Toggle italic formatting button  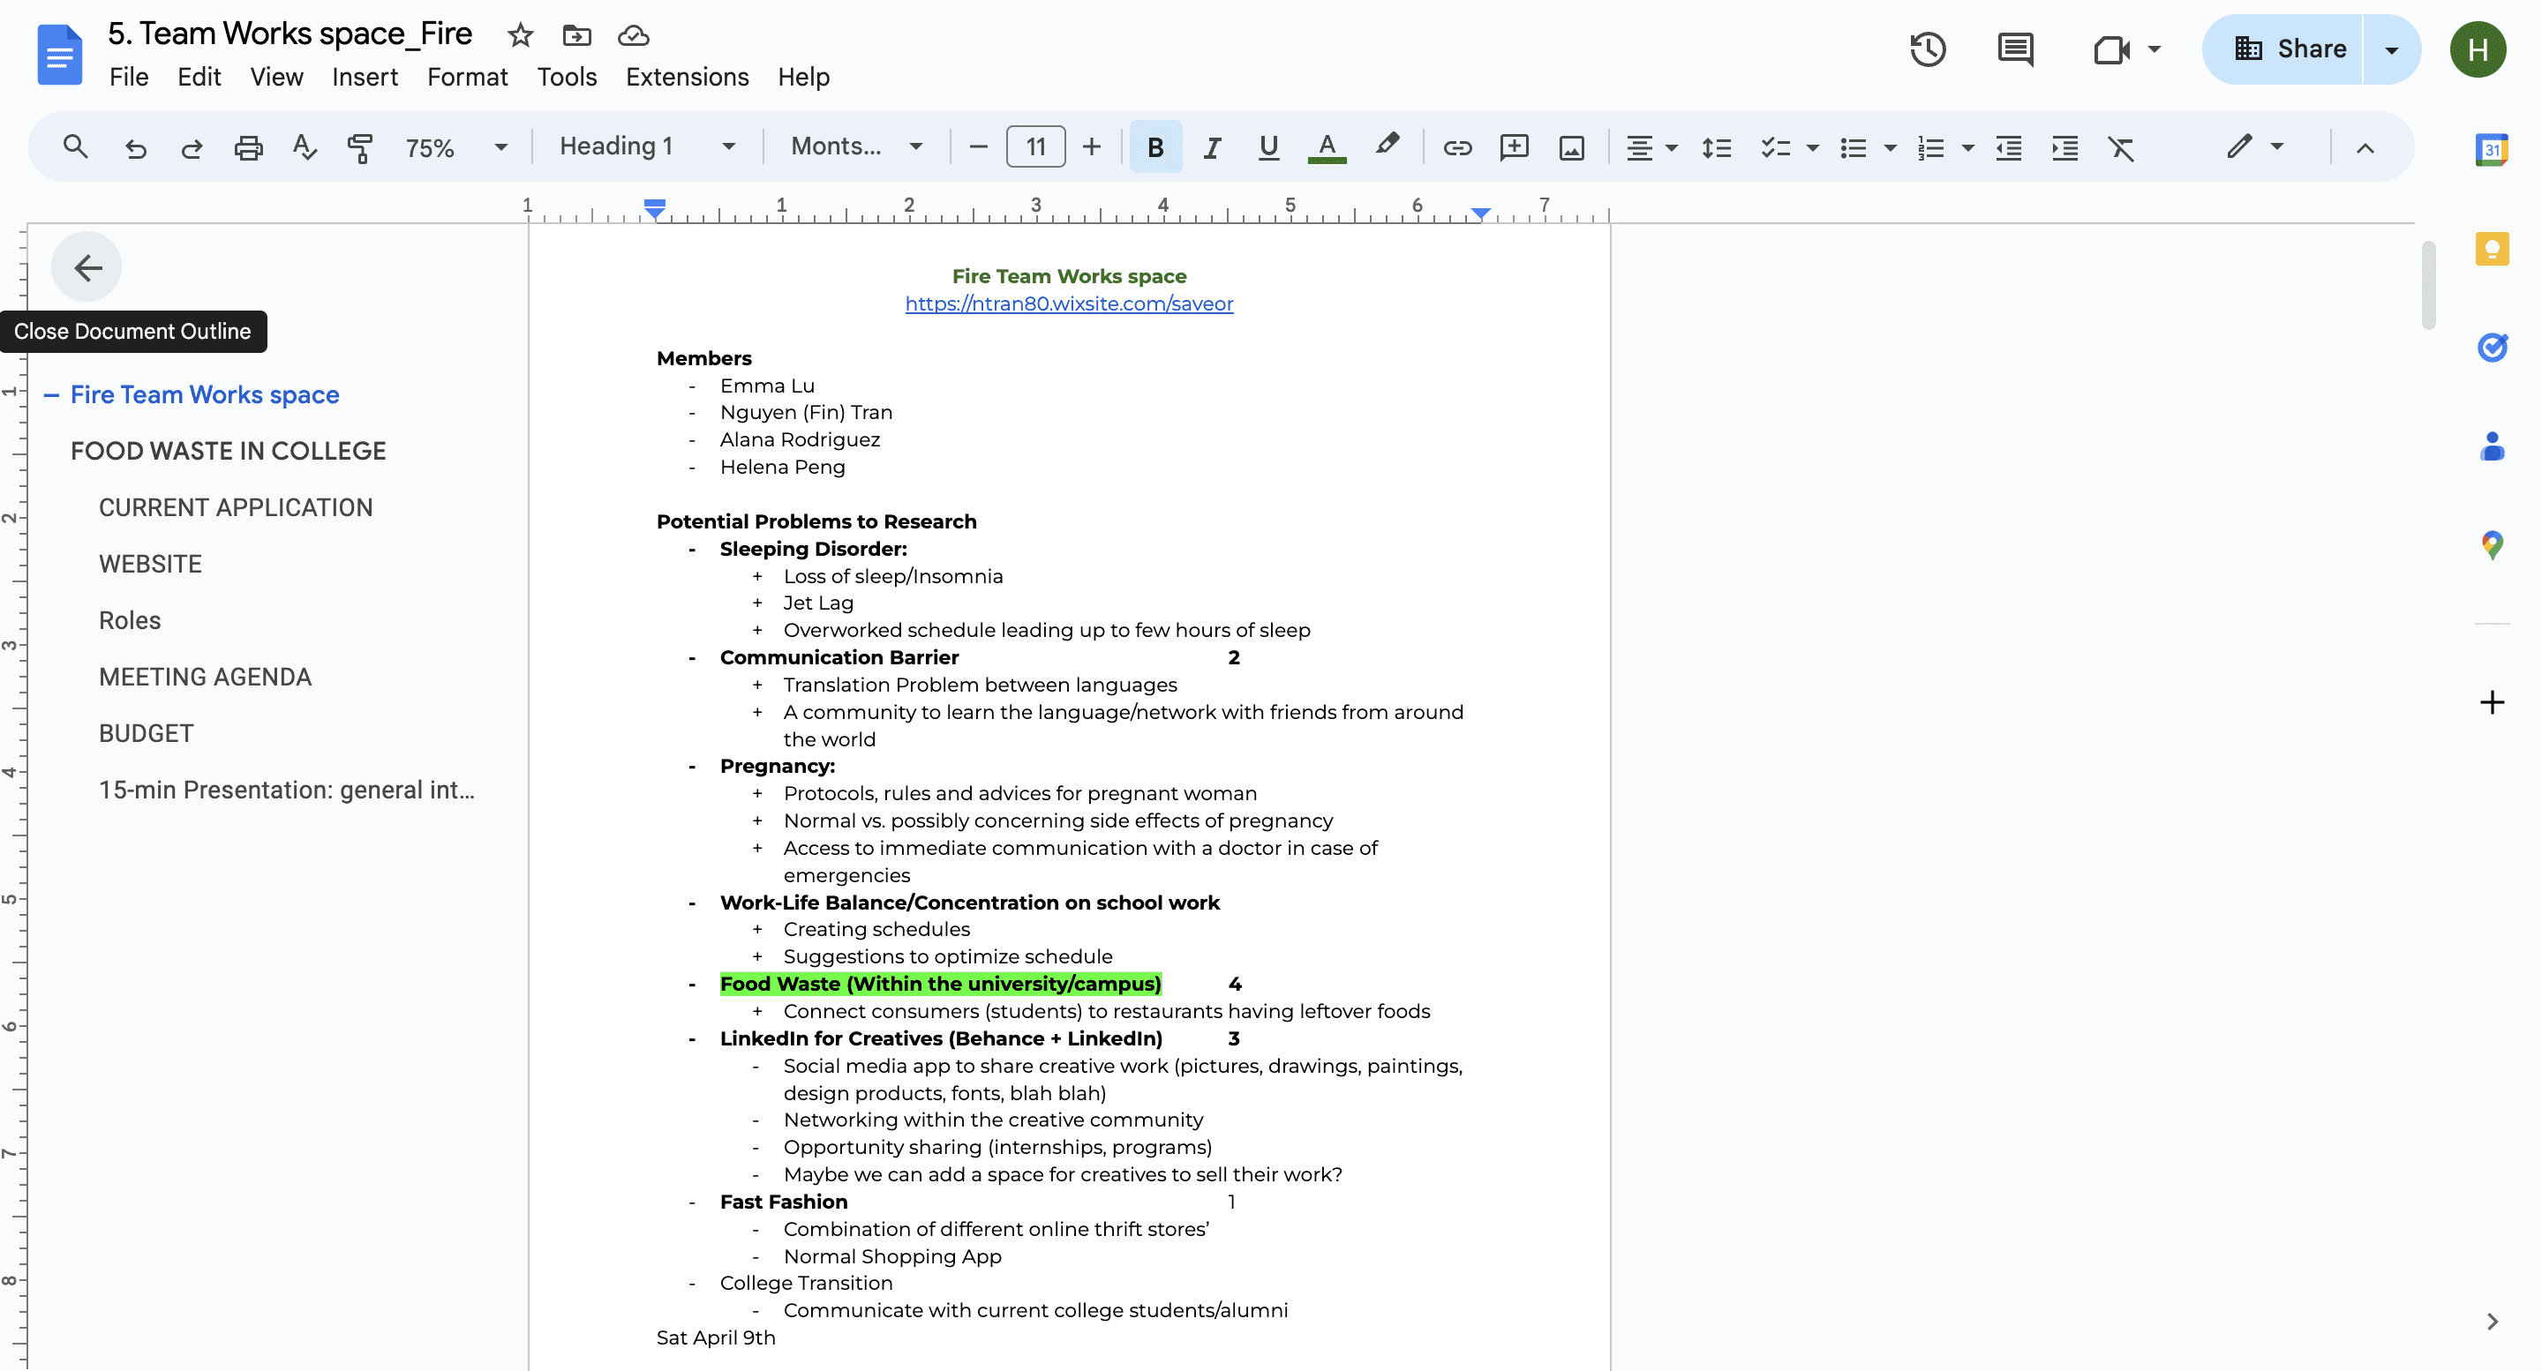click(1212, 148)
